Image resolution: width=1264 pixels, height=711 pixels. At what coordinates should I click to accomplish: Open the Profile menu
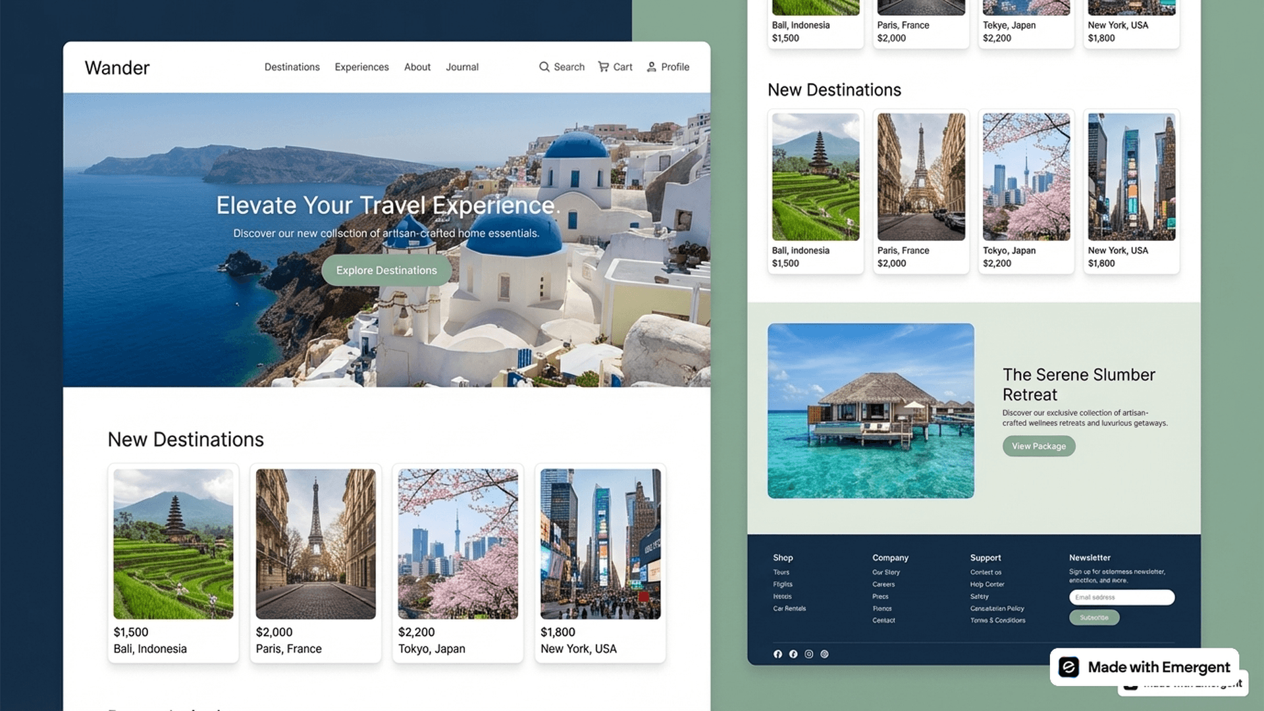(x=668, y=66)
